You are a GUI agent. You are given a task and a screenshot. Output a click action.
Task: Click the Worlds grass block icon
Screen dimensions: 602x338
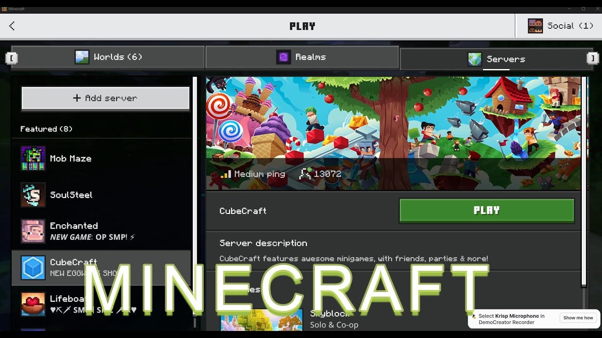coord(82,57)
